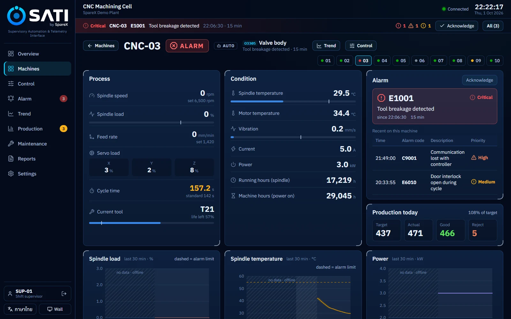Click the Current tool life bar

coord(151,223)
